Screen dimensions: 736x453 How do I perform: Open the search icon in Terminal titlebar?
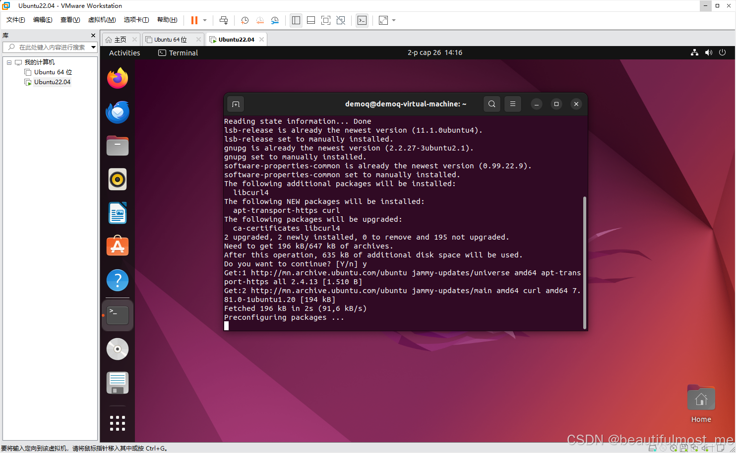click(491, 104)
